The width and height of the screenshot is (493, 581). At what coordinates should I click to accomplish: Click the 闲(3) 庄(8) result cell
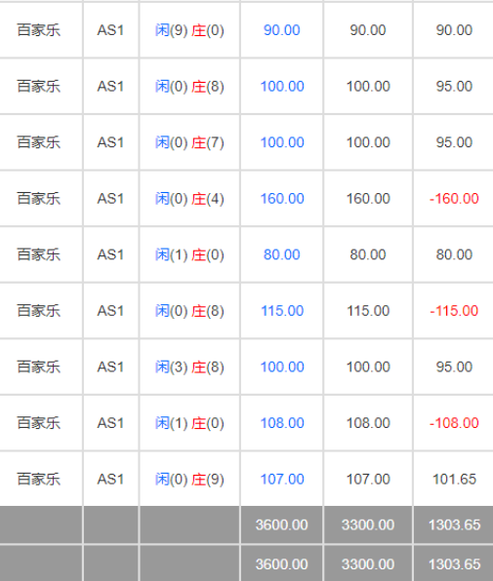tap(189, 368)
